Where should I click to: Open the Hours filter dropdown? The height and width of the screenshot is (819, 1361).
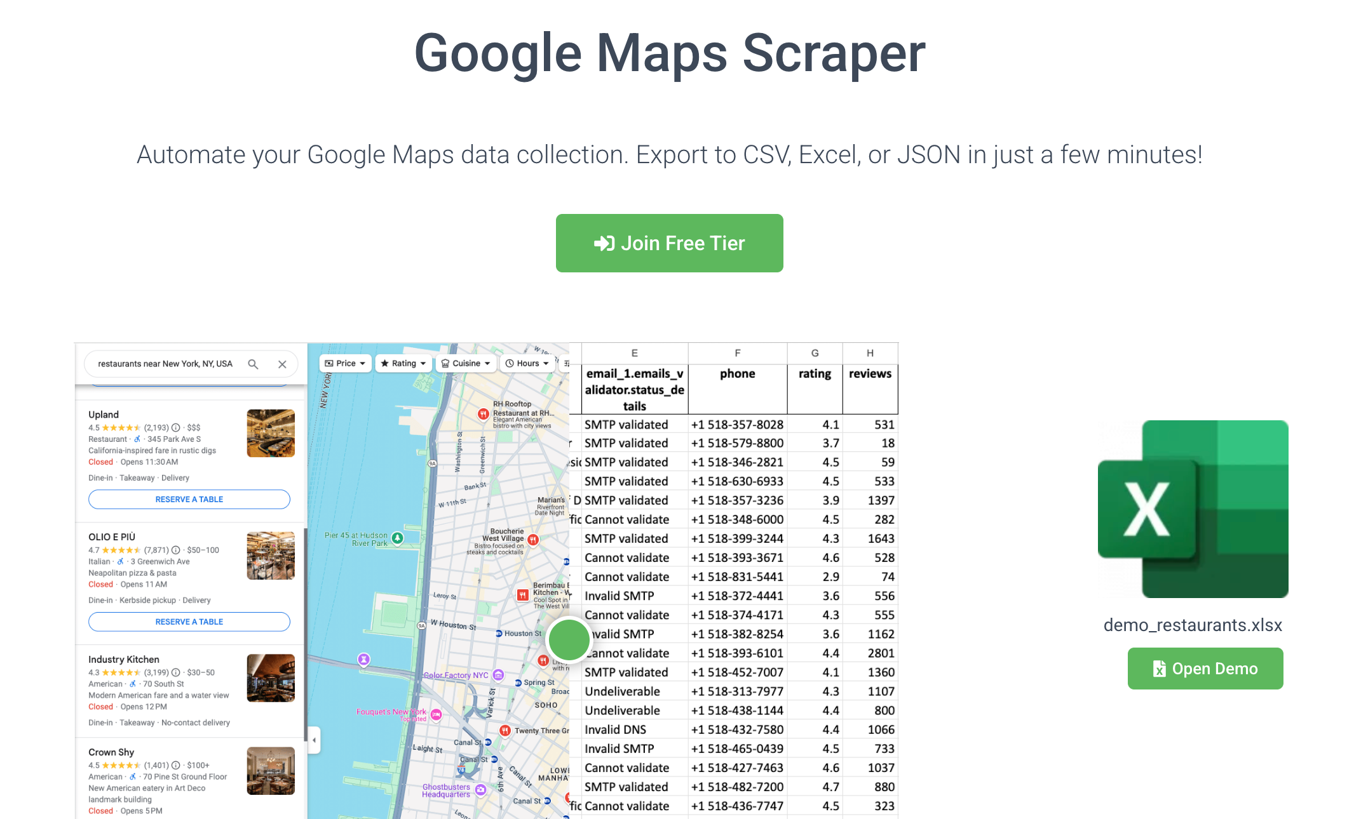pyautogui.click(x=527, y=363)
